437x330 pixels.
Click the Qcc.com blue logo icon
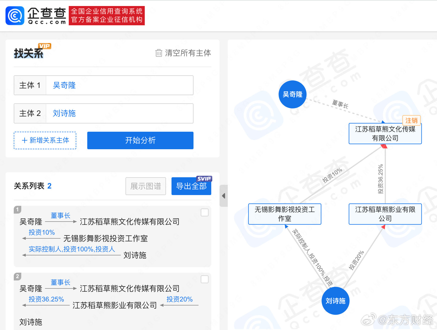tap(15, 16)
